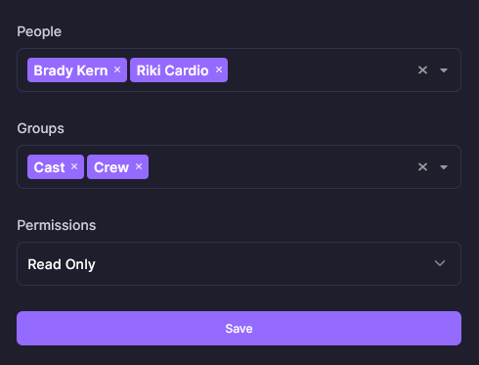Remove Brady Kern from People
Screen dimensions: 479x365
pyautogui.click(x=117, y=69)
